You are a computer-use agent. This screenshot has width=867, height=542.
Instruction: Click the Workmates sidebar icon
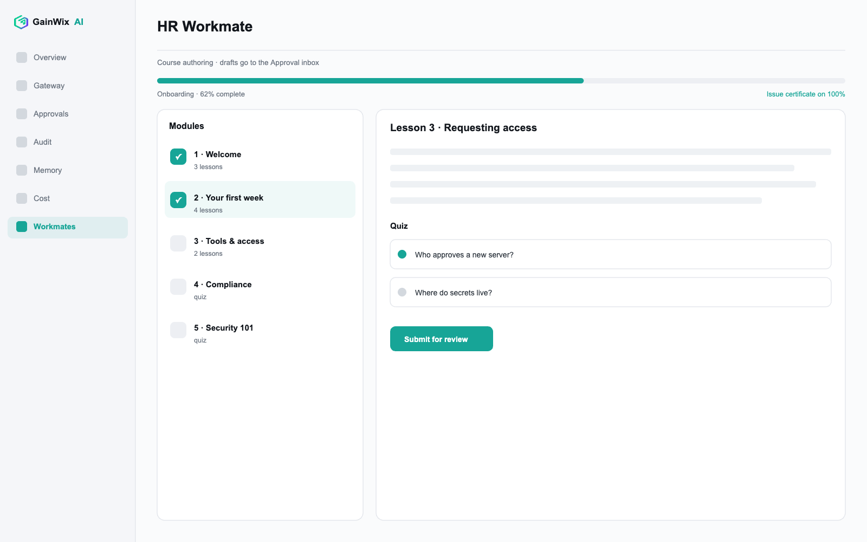tap(22, 227)
